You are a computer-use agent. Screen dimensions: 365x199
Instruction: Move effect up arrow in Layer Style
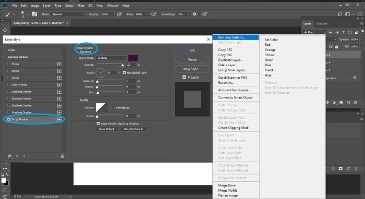(x=17, y=156)
